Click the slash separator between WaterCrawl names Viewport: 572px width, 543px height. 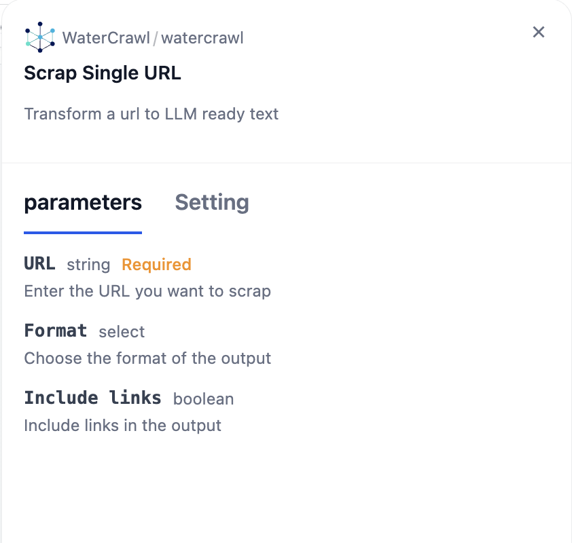(156, 39)
